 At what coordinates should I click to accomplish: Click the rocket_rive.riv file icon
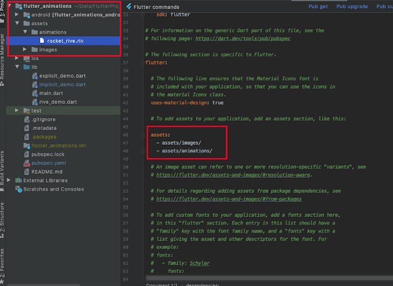click(42, 41)
